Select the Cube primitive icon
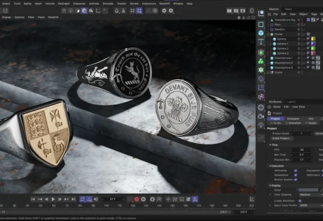The height and width of the screenshot is (221, 323). (261, 33)
